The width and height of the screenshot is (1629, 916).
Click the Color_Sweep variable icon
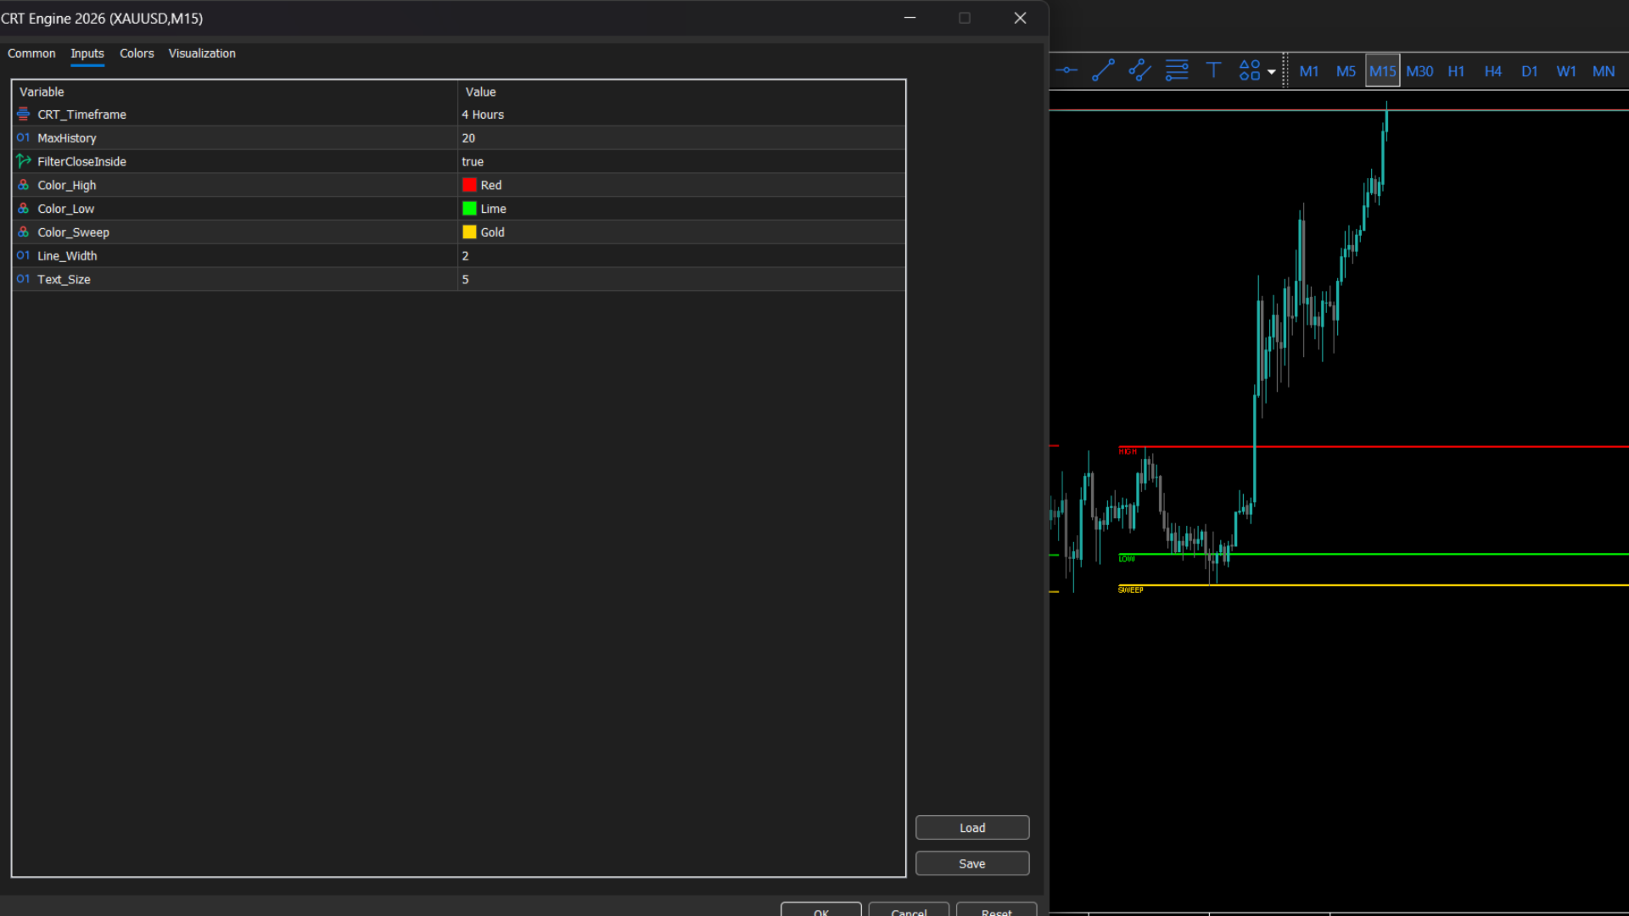coord(24,232)
